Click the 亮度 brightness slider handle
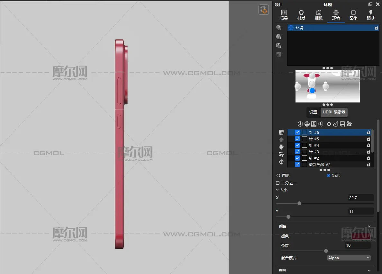The width and height of the screenshot is (382, 274). pyautogui.click(x=326, y=251)
